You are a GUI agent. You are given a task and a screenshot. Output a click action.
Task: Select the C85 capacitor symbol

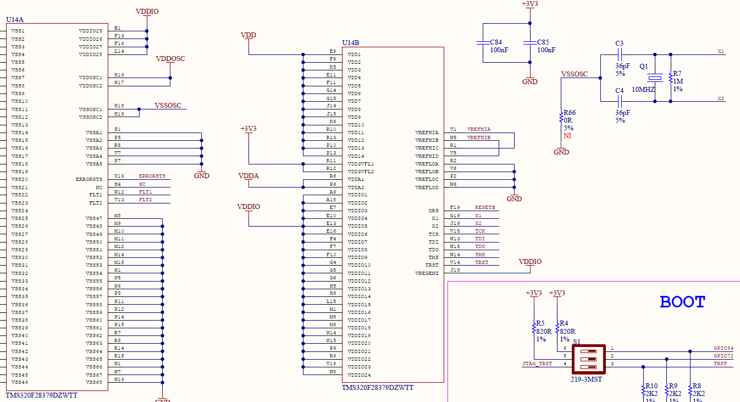point(529,43)
